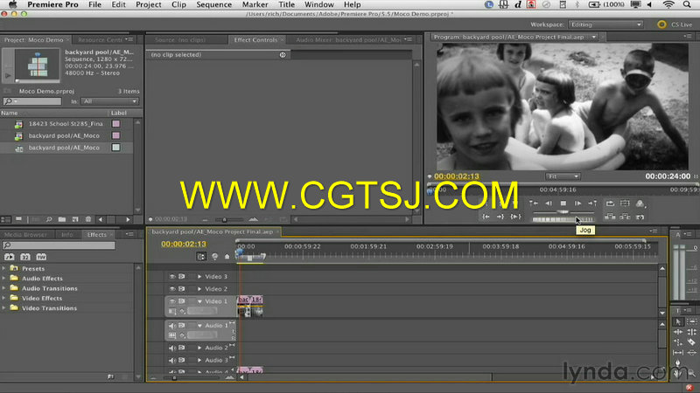Mute Audio 3 track speaker toggle
This screenshot has height=393, width=700.
pyautogui.click(x=172, y=361)
